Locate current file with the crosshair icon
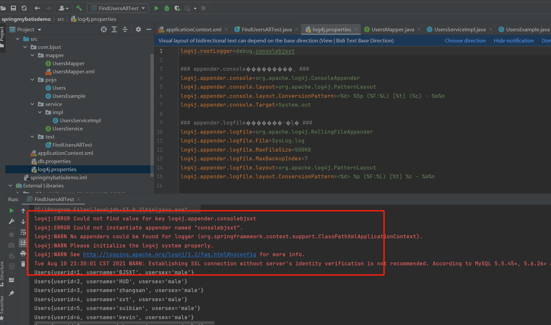 point(104,29)
